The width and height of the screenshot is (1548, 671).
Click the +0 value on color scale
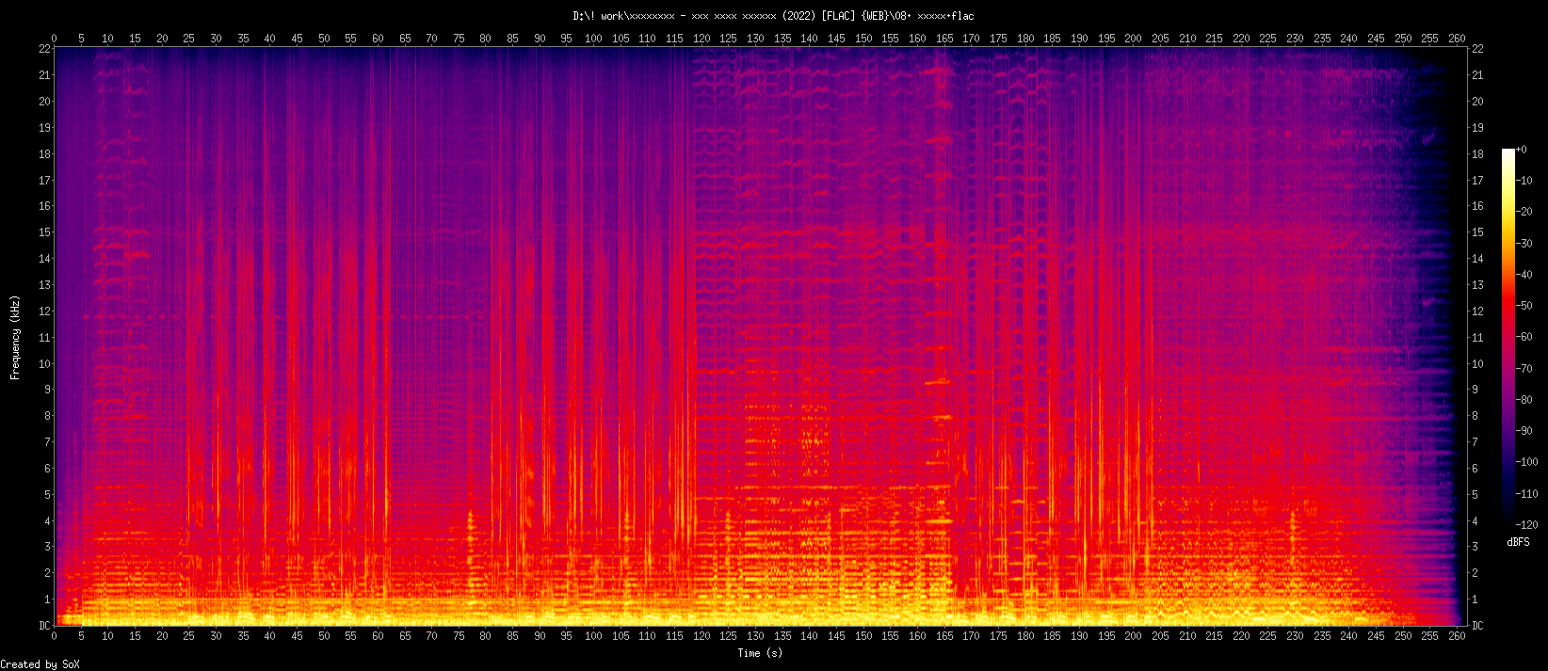pyautogui.click(x=1523, y=150)
